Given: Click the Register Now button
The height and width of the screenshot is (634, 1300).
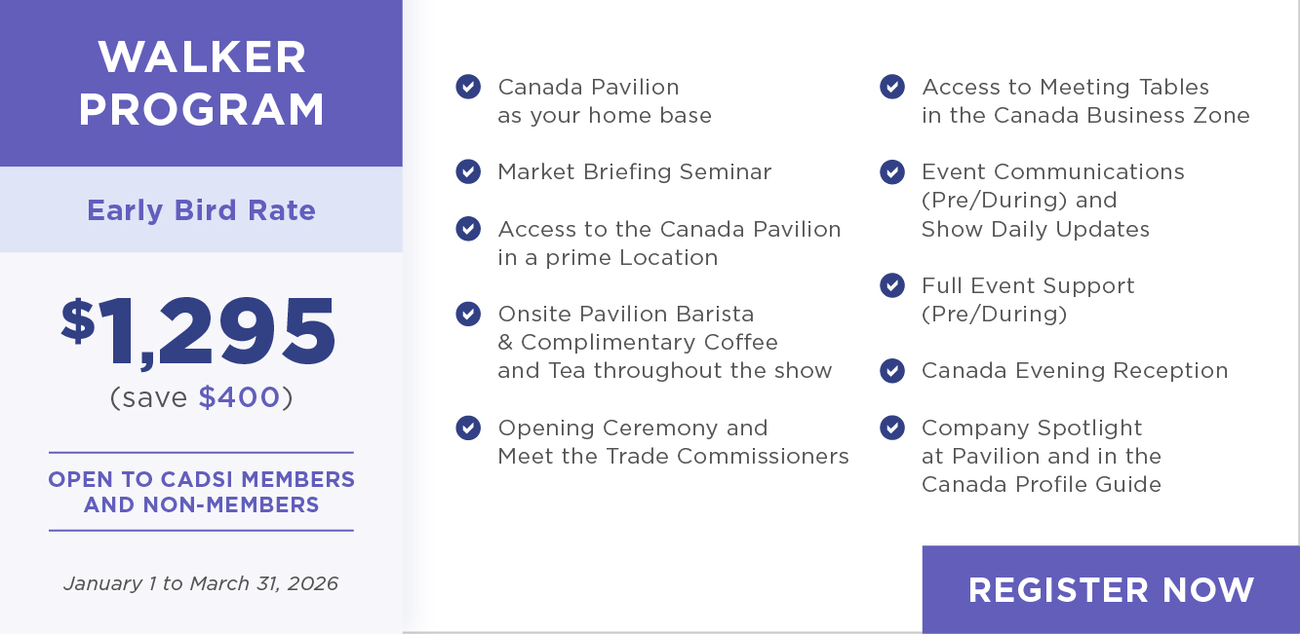Looking at the screenshot, I should (1110, 589).
